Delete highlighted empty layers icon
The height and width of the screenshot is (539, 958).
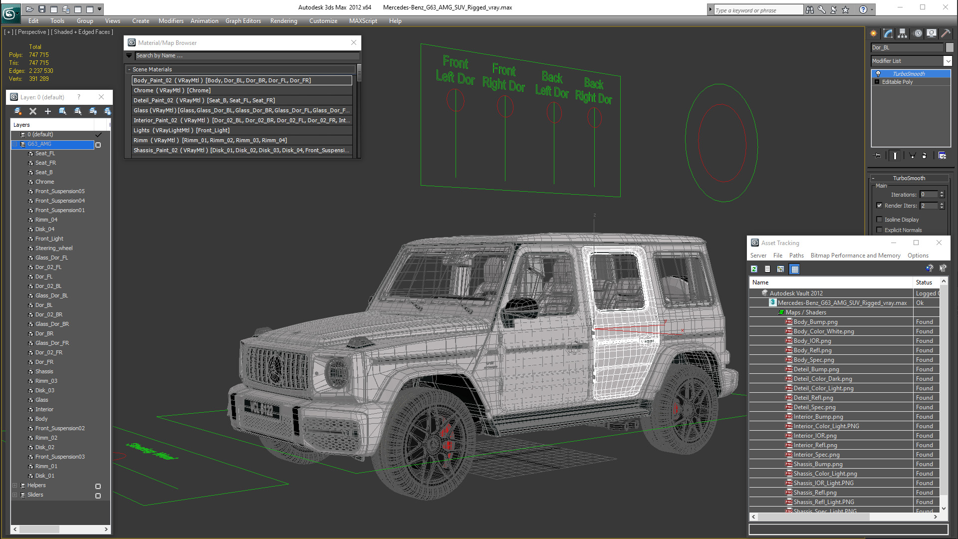coord(33,111)
